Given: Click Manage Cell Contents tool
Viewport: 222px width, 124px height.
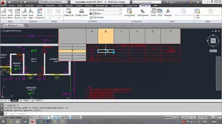Looking at the screenshot, I should pos(183,12).
